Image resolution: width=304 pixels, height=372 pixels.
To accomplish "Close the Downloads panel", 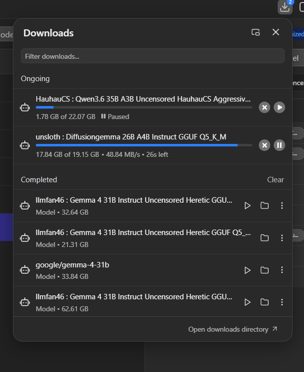I will click(x=276, y=32).
